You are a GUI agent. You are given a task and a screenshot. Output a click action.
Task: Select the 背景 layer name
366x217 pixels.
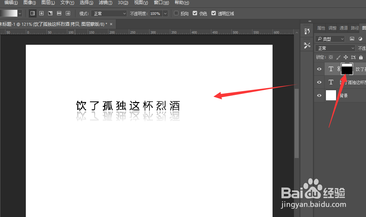(x=344, y=96)
